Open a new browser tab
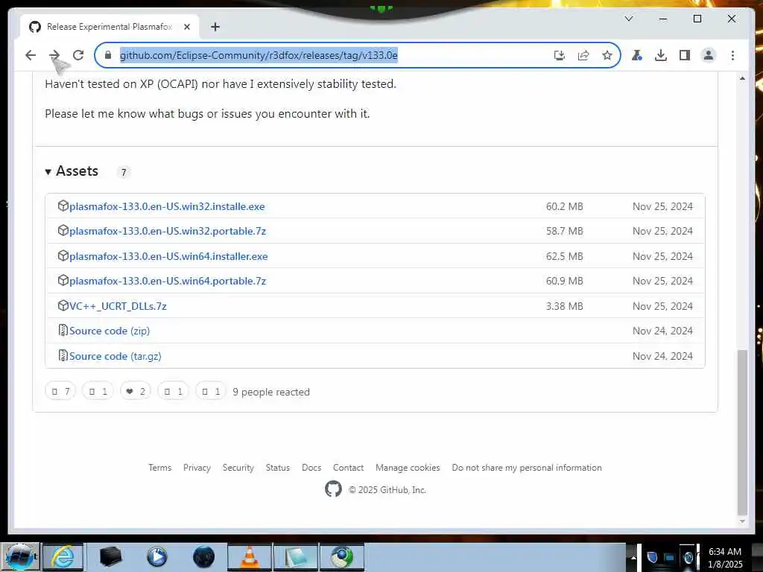Image resolution: width=763 pixels, height=572 pixels. click(215, 27)
